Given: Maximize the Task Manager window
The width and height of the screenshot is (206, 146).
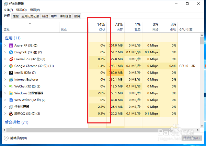Looking at the screenshot, I should point(187,4).
